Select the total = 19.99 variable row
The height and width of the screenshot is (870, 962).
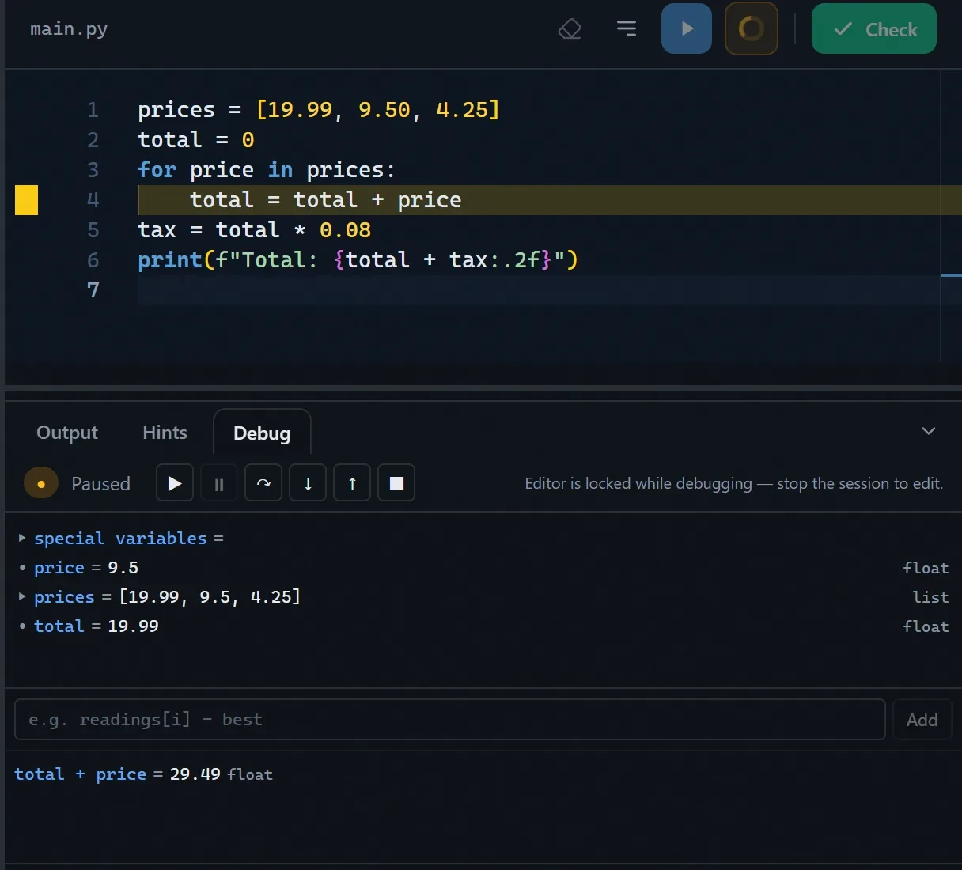(x=483, y=626)
